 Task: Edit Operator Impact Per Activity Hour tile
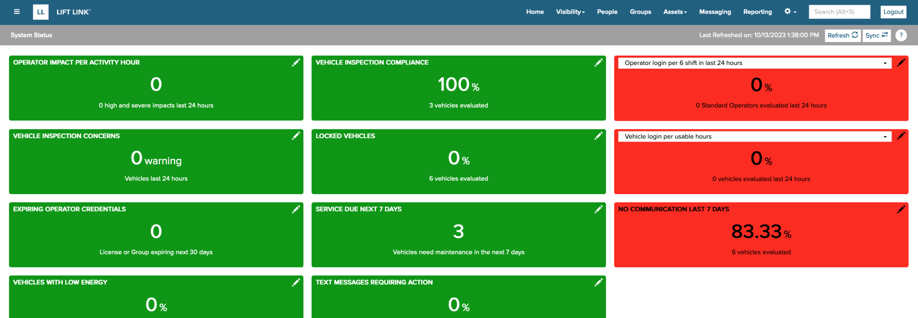pos(296,63)
